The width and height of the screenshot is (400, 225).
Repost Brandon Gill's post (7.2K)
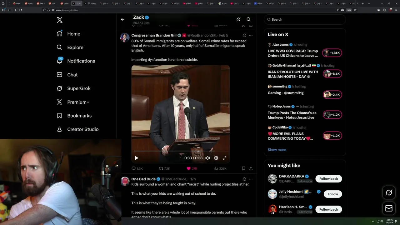tap(164, 168)
